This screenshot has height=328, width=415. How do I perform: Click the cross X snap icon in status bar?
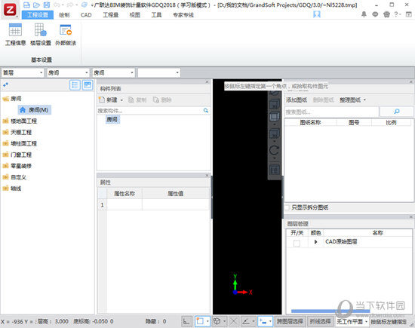233,321
